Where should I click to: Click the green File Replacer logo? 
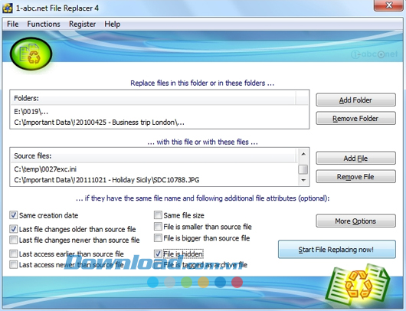[31, 54]
